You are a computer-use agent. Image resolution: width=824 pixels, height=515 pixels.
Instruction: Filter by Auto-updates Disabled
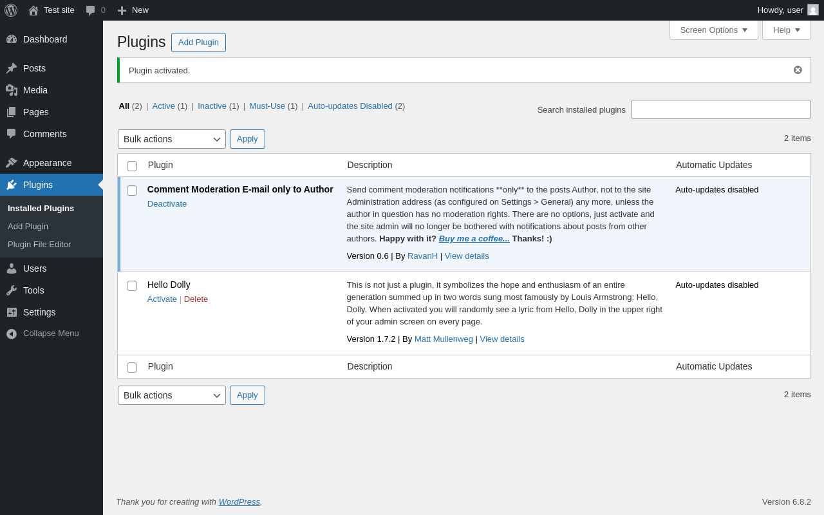[350, 106]
